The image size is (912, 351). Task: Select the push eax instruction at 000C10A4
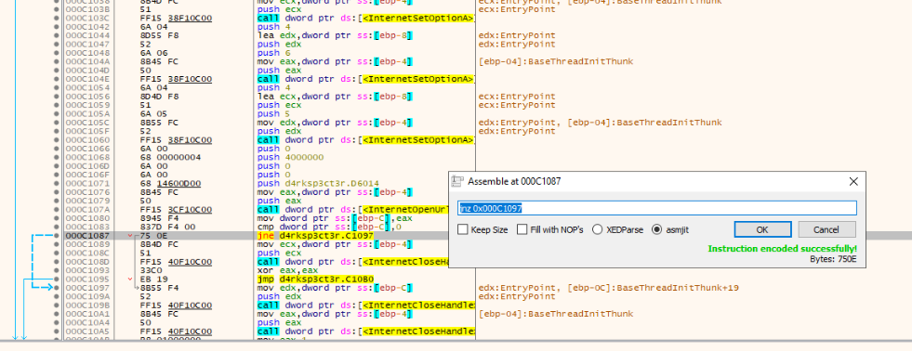tap(279, 322)
